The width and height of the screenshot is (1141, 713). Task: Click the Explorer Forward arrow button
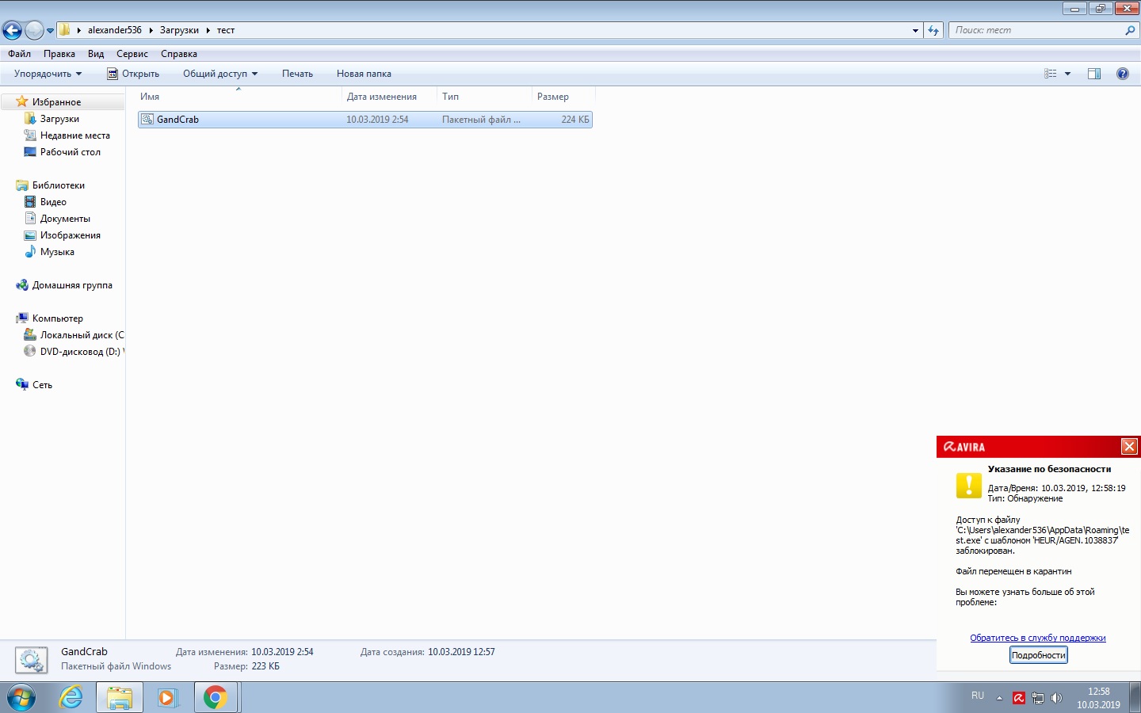pos(34,30)
